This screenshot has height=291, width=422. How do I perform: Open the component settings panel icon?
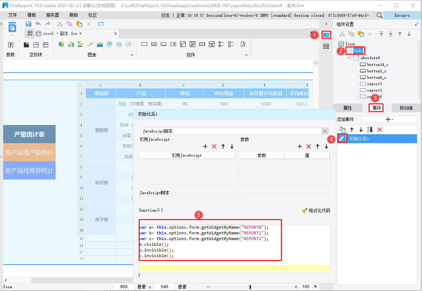[326, 35]
